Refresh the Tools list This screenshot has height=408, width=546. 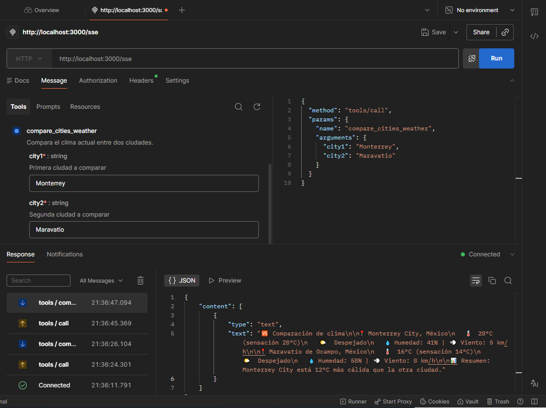tap(256, 107)
